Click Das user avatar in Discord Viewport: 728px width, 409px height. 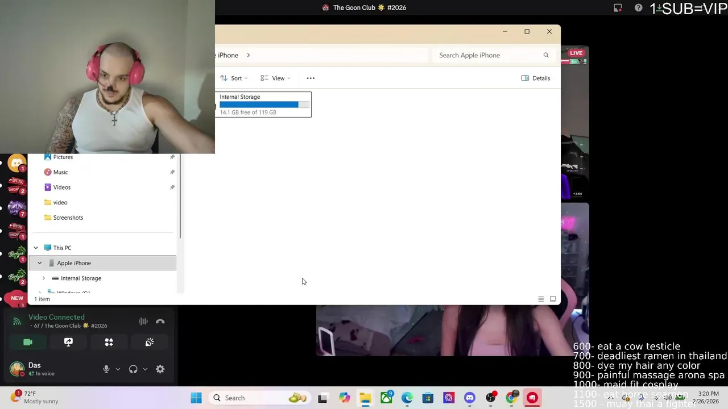tap(17, 369)
